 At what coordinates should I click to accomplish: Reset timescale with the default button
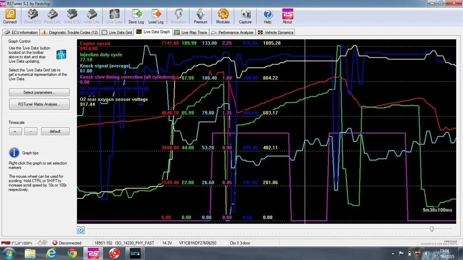point(55,131)
